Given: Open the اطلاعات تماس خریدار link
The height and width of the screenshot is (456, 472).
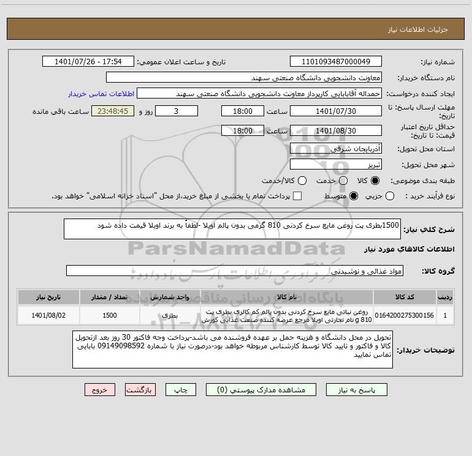Looking at the screenshot, I should pyautogui.click(x=101, y=94).
